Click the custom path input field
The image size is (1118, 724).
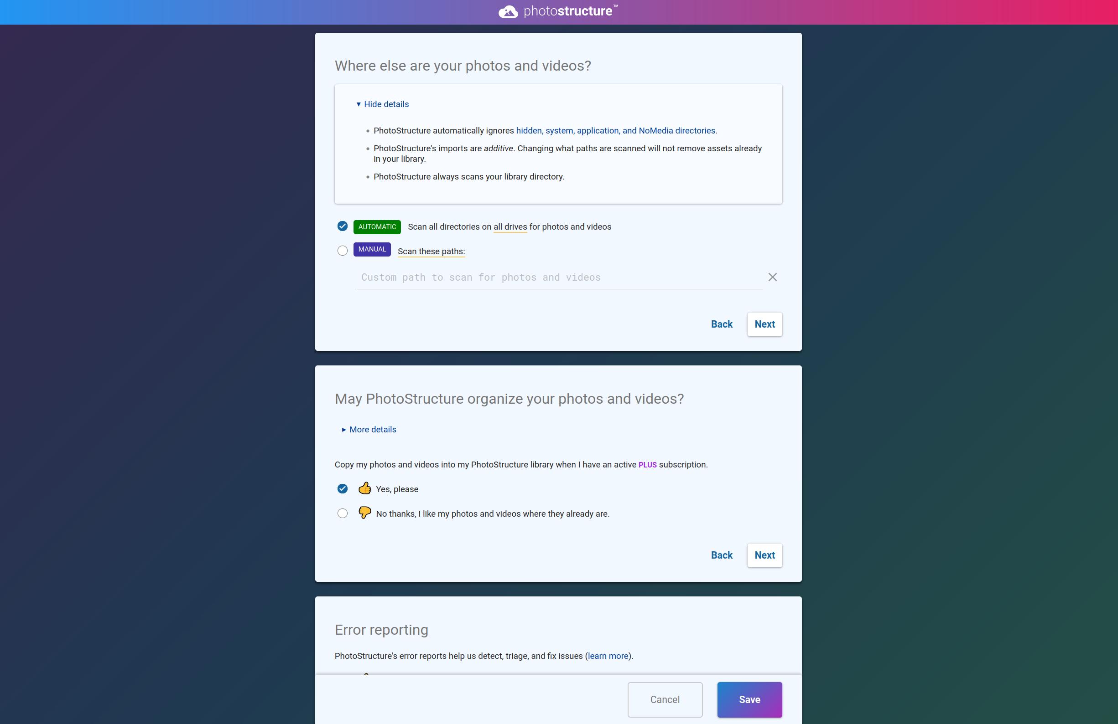(559, 277)
